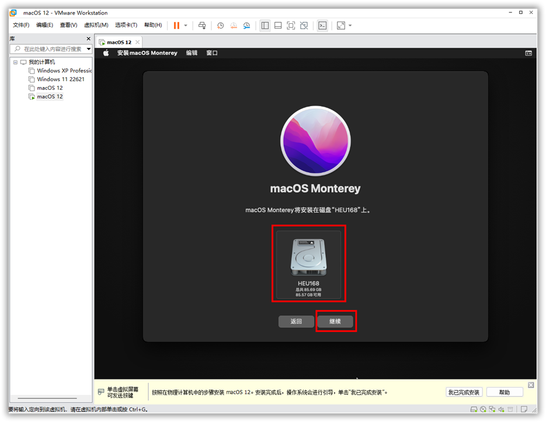This screenshot has height=422, width=546.
Task: Click the keyboard hint icon in yellow bar
Action: click(101, 392)
